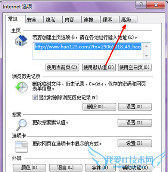Viewport: 168px width, 172px height.
Task: Open browsing history 设置(S) button
Action: point(135,107)
